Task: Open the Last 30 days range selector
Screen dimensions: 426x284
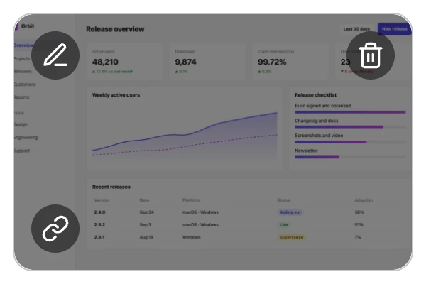Action: pos(356,29)
